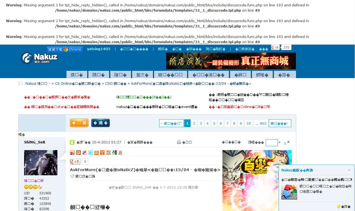Viewport: 355px width, 211px height.
Task: Open the 摸 navigation tab
Action: (x=77, y=75)
